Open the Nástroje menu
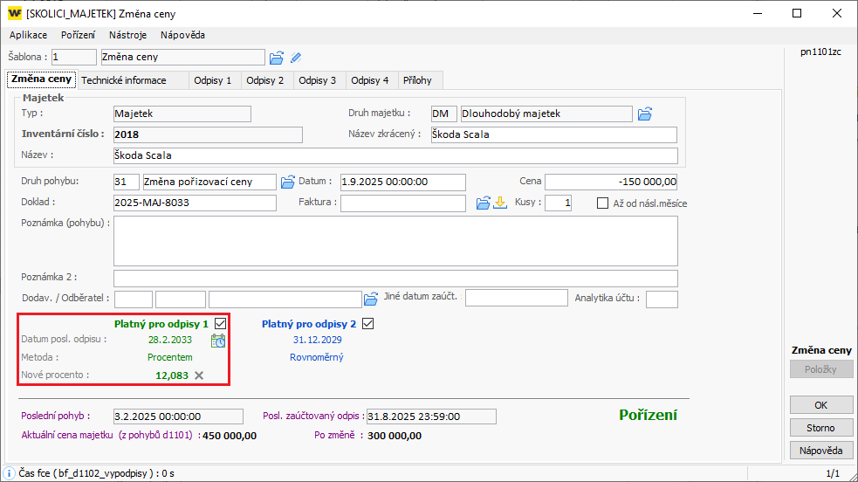The image size is (858, 482). pyautogui.click(x=128, y=35)
